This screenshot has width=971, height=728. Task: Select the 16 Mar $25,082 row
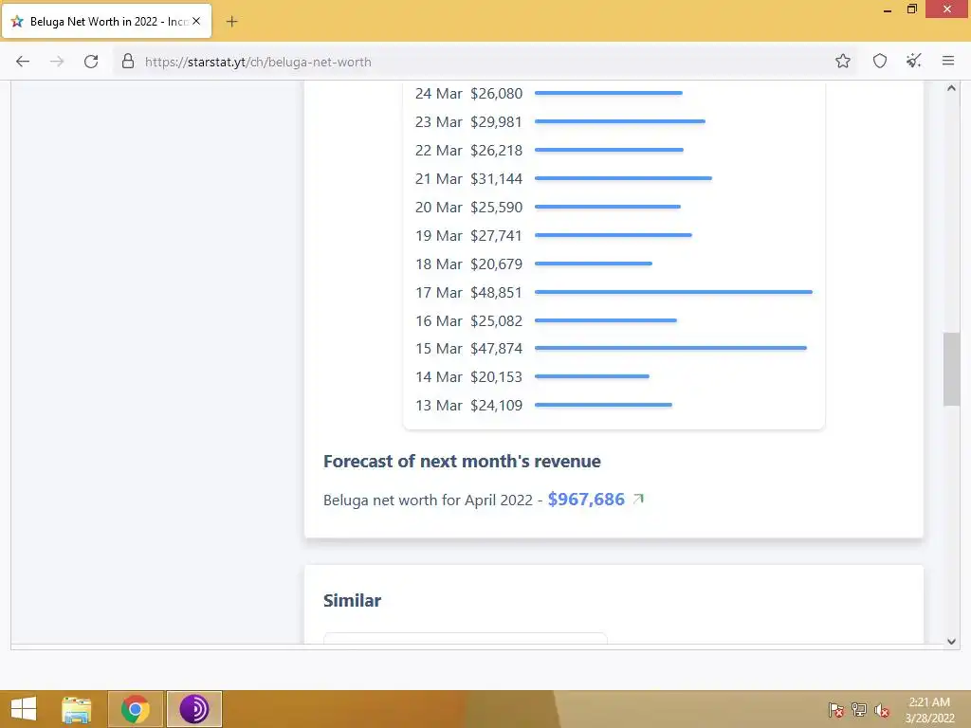614,320
